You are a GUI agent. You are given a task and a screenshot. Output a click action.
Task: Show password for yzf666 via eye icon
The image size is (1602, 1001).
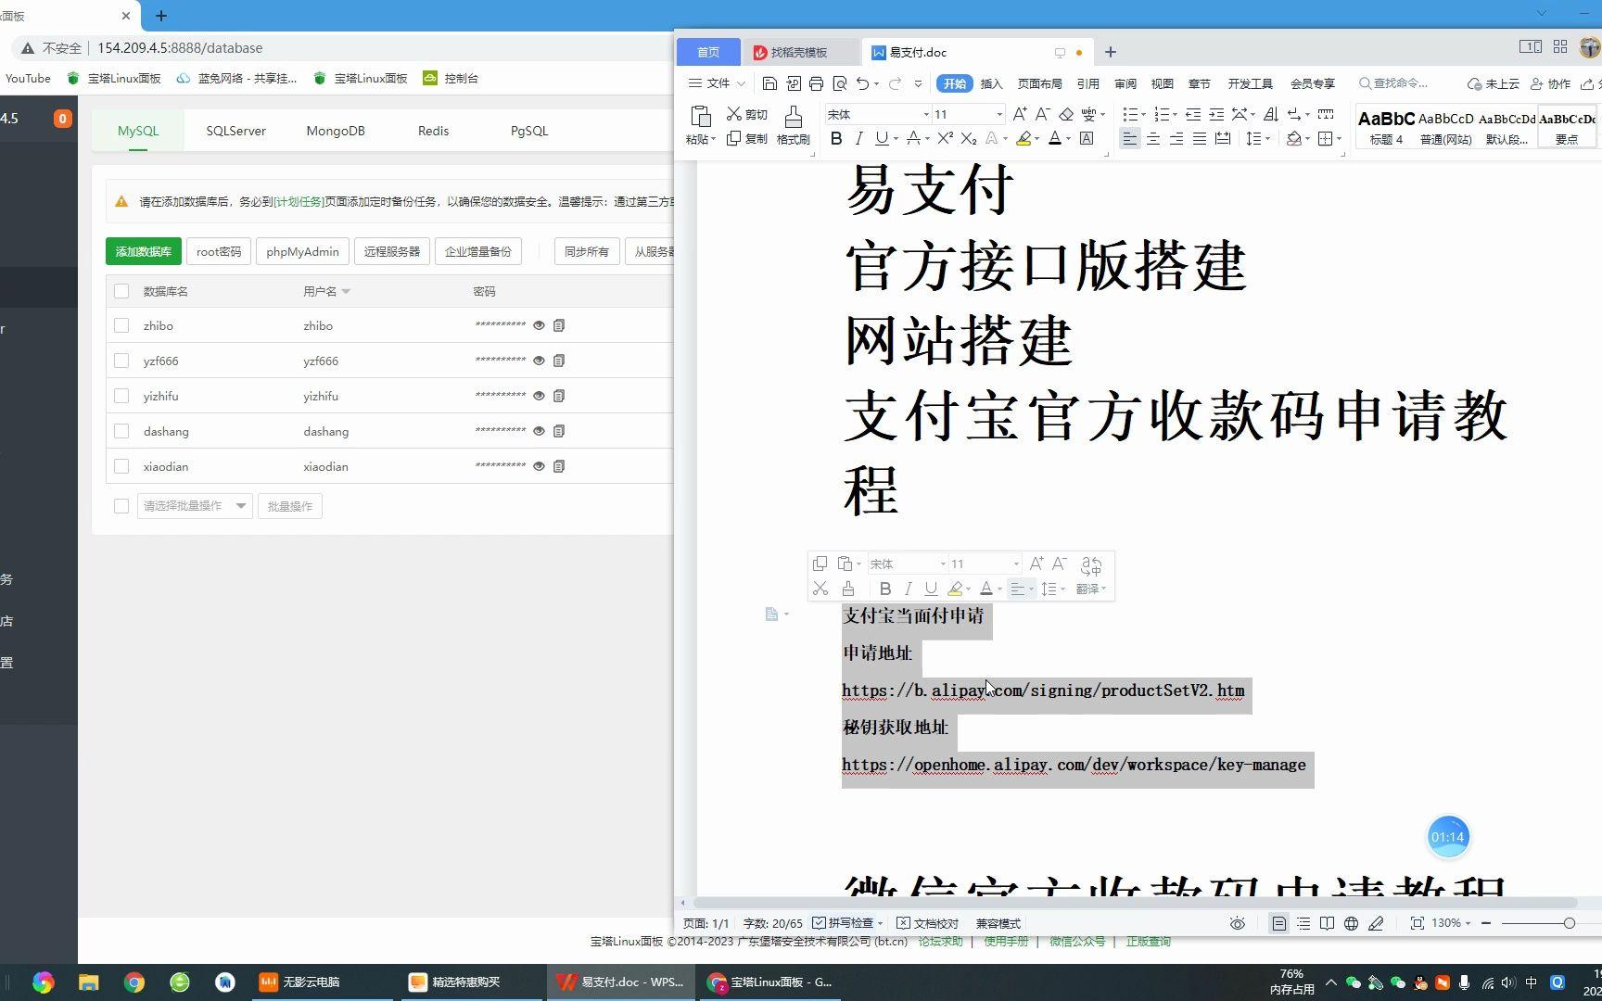tap(539, 361)
